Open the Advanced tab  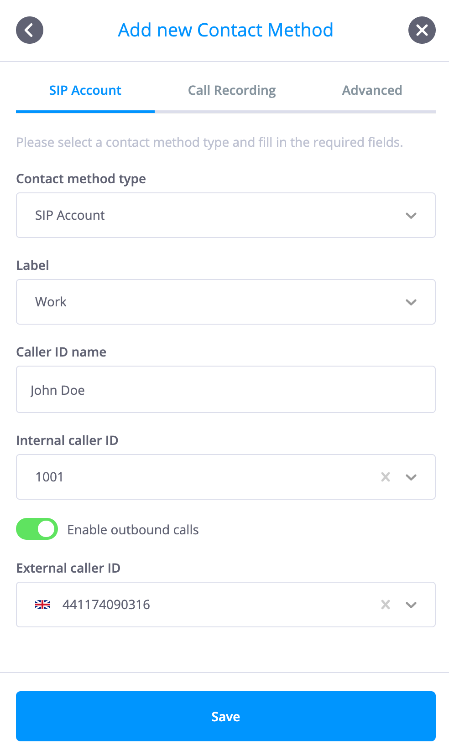coord(372,90)
